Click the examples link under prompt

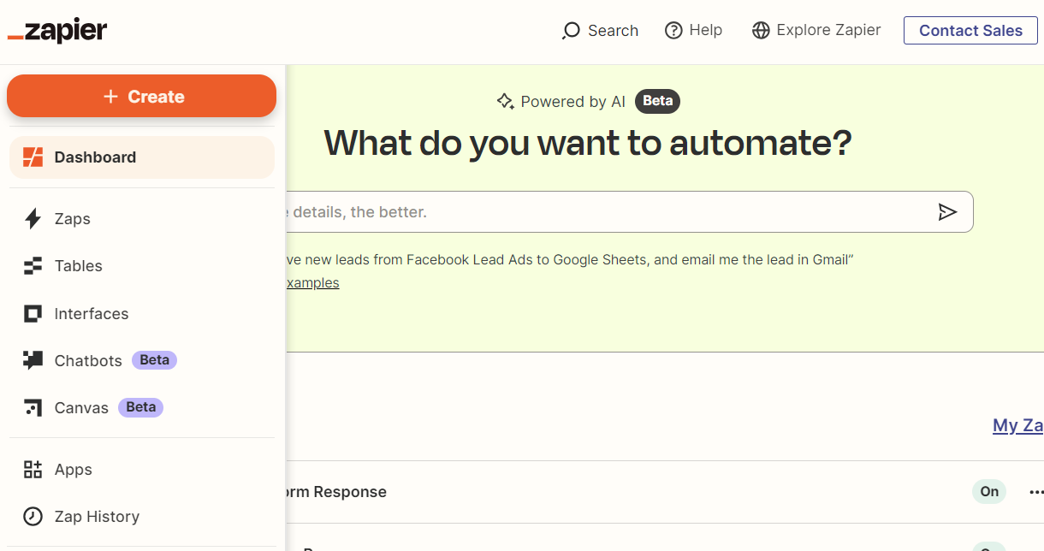(x=312, y=283)
